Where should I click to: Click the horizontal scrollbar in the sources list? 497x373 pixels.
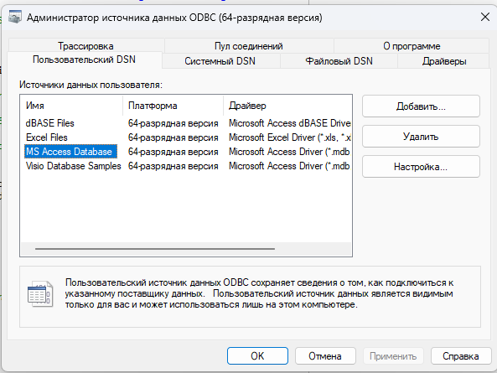pyautogui.click(x=155, y=249)
